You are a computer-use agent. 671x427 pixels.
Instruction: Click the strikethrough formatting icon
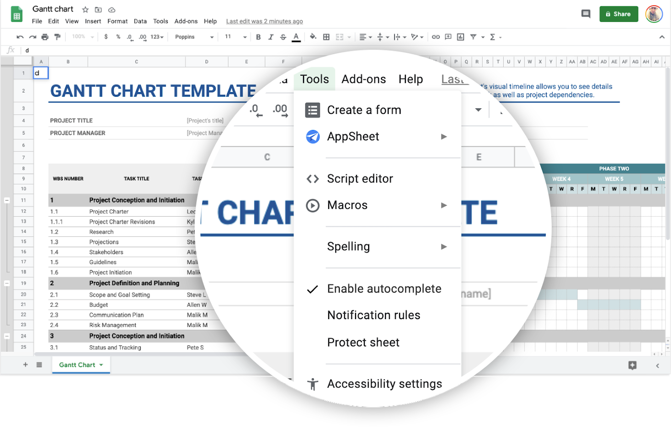click(x=283, y=37)
